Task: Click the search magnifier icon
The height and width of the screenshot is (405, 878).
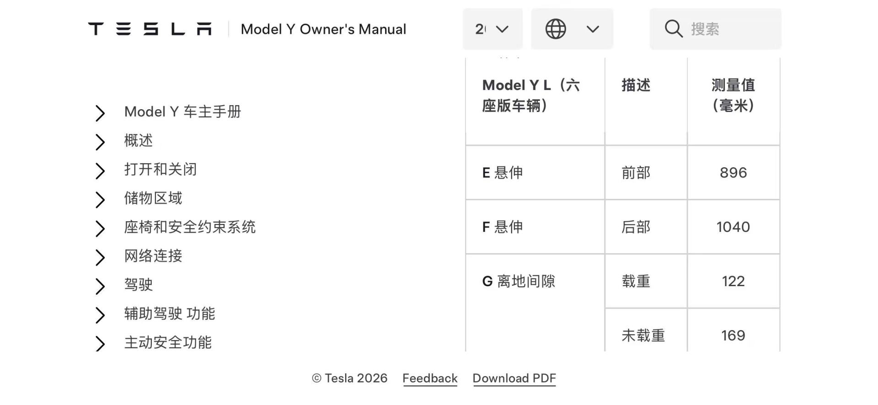Action: (674, 29)
